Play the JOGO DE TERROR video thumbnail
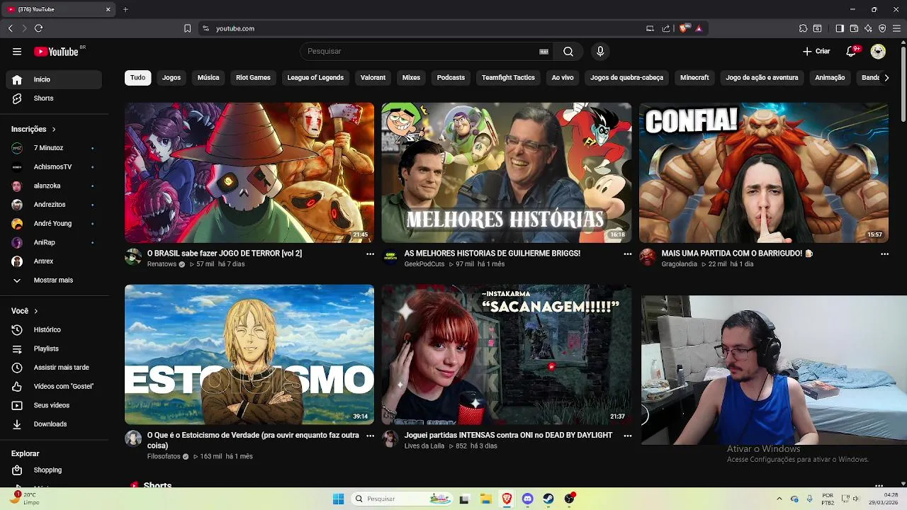This screenshot has height=510, width=907. tap(249, 173)
